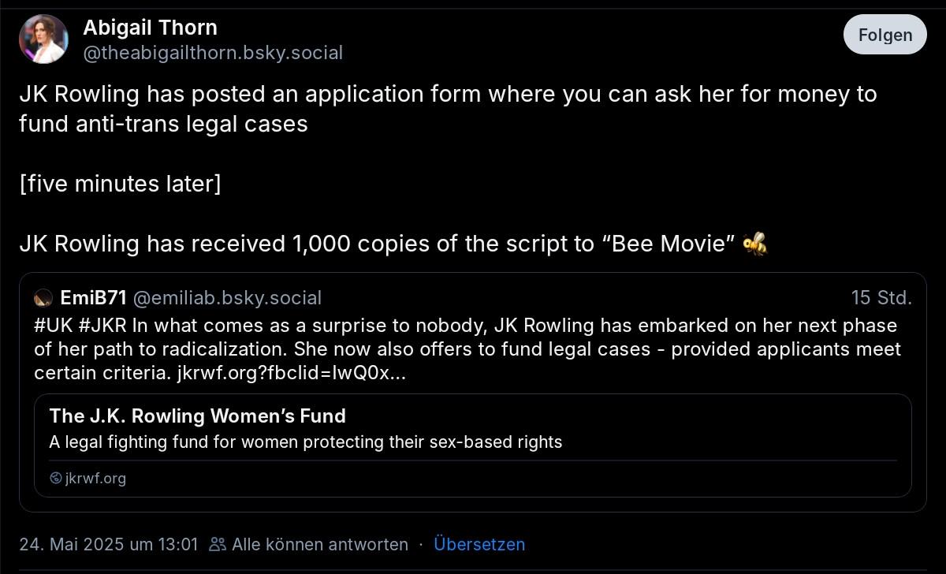Screen dimensions: 946x574
Task: Open handle @emiliab.bsky.social in quoted post
Action: (x=227, y=298)
